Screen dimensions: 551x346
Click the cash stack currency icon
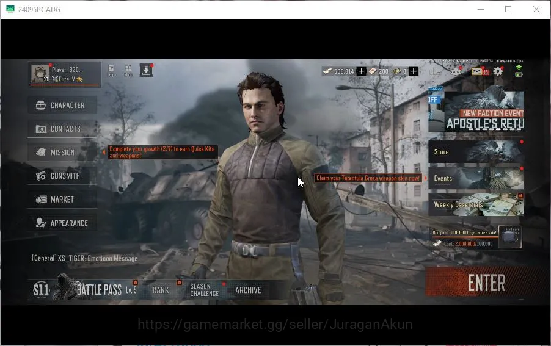point(327,71)
